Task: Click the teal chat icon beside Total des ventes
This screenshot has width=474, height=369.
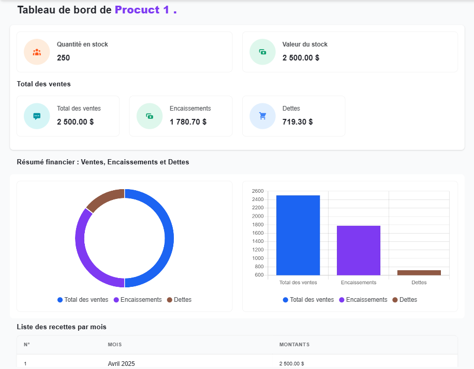Action: tap(37, 116)
